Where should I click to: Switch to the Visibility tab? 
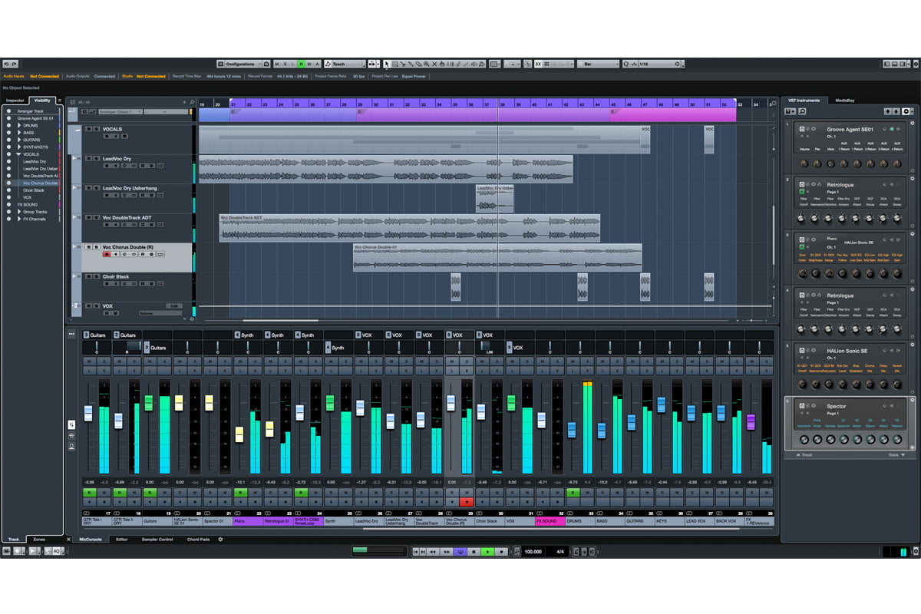point(42,101)
